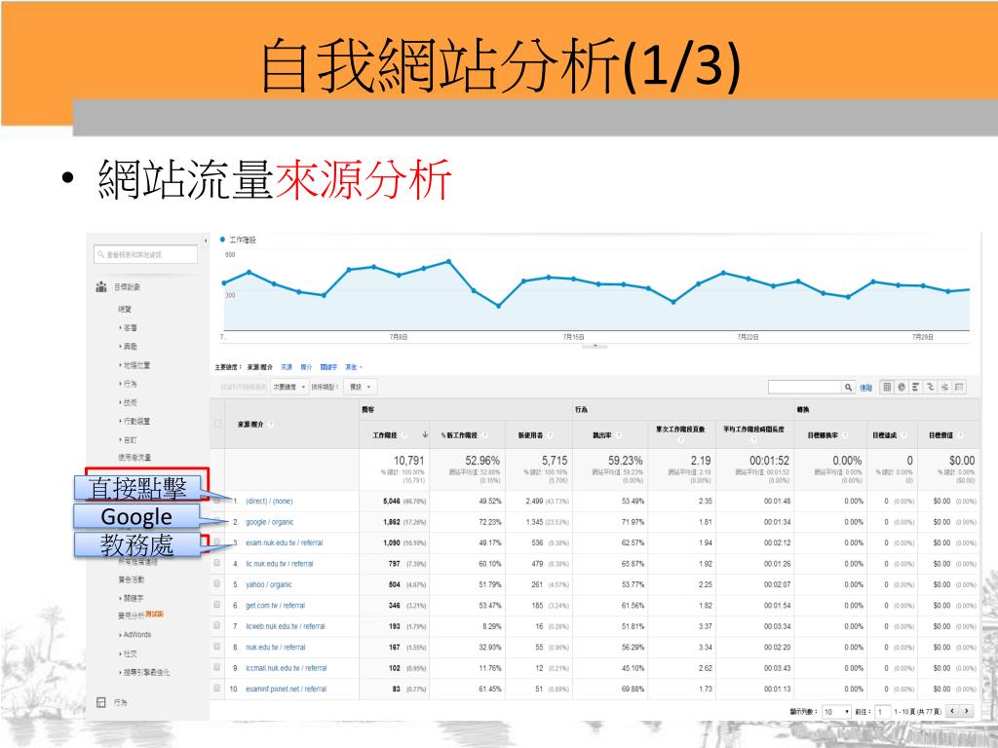Switch to the data table view icon

[887, 387]
